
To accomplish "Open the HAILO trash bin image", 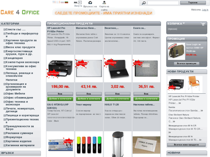I will pyautogui.click(x=118, y=144).
